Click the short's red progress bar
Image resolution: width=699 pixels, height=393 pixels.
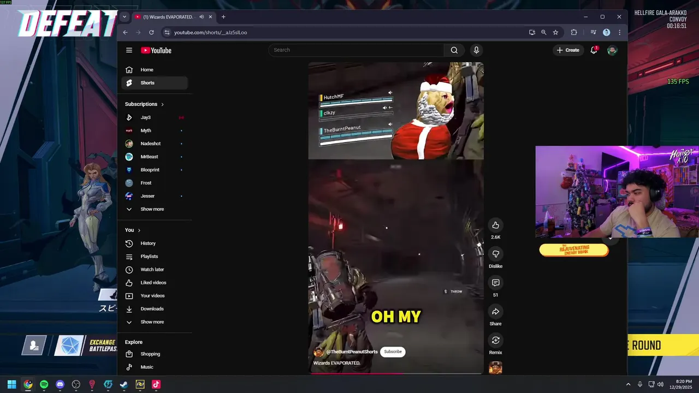(396, 373)
